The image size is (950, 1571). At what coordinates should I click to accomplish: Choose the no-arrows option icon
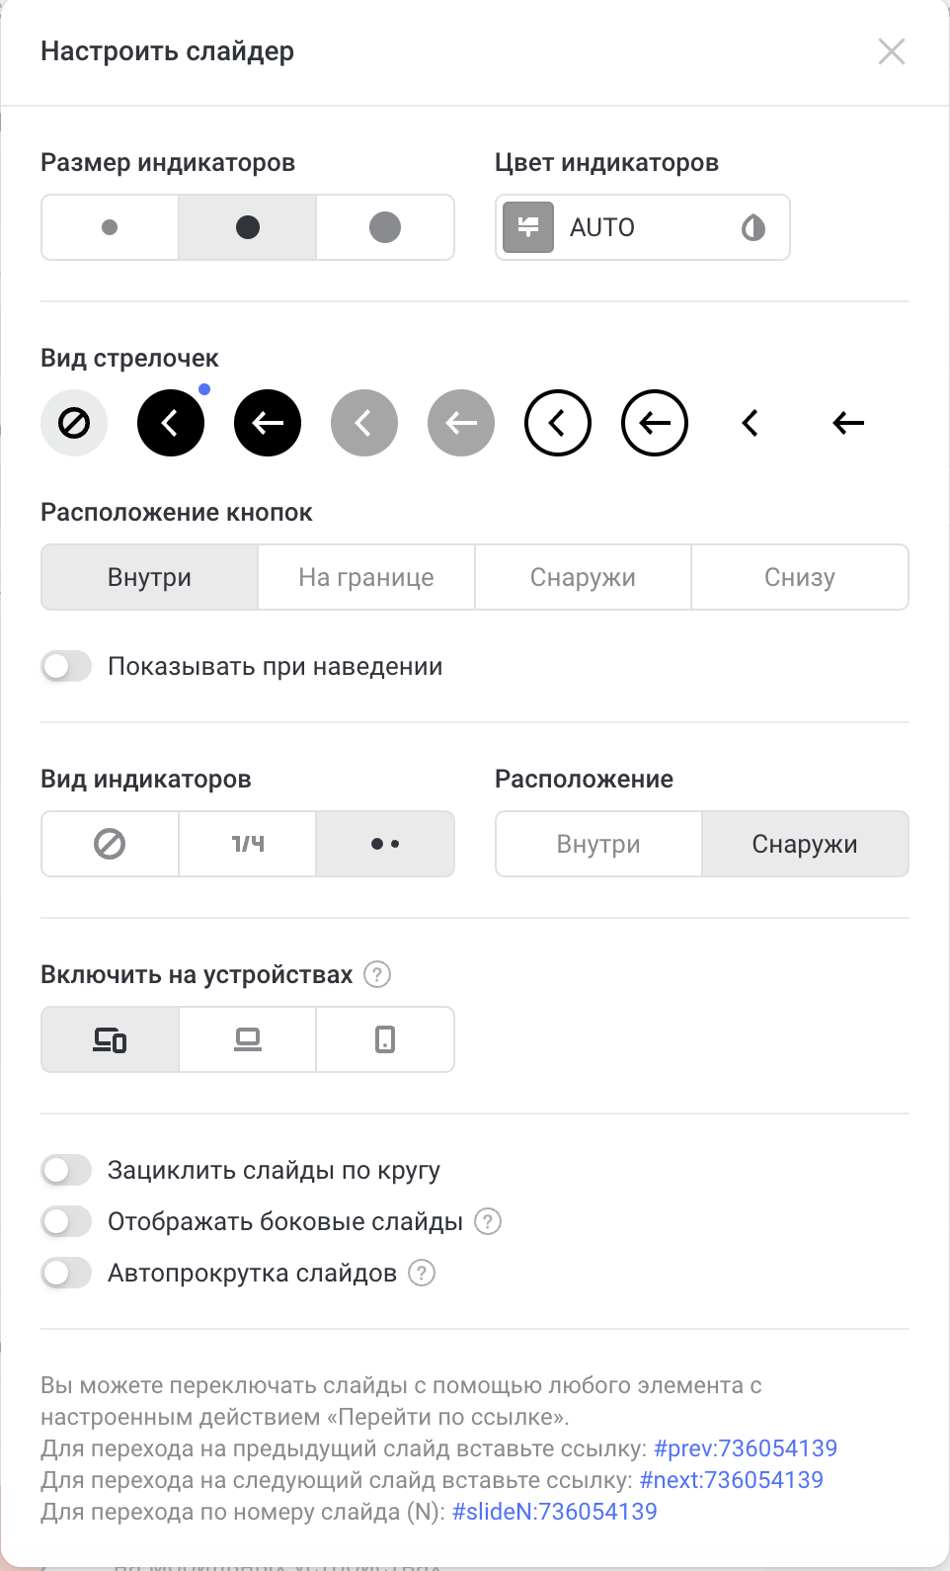coord(74,423)
